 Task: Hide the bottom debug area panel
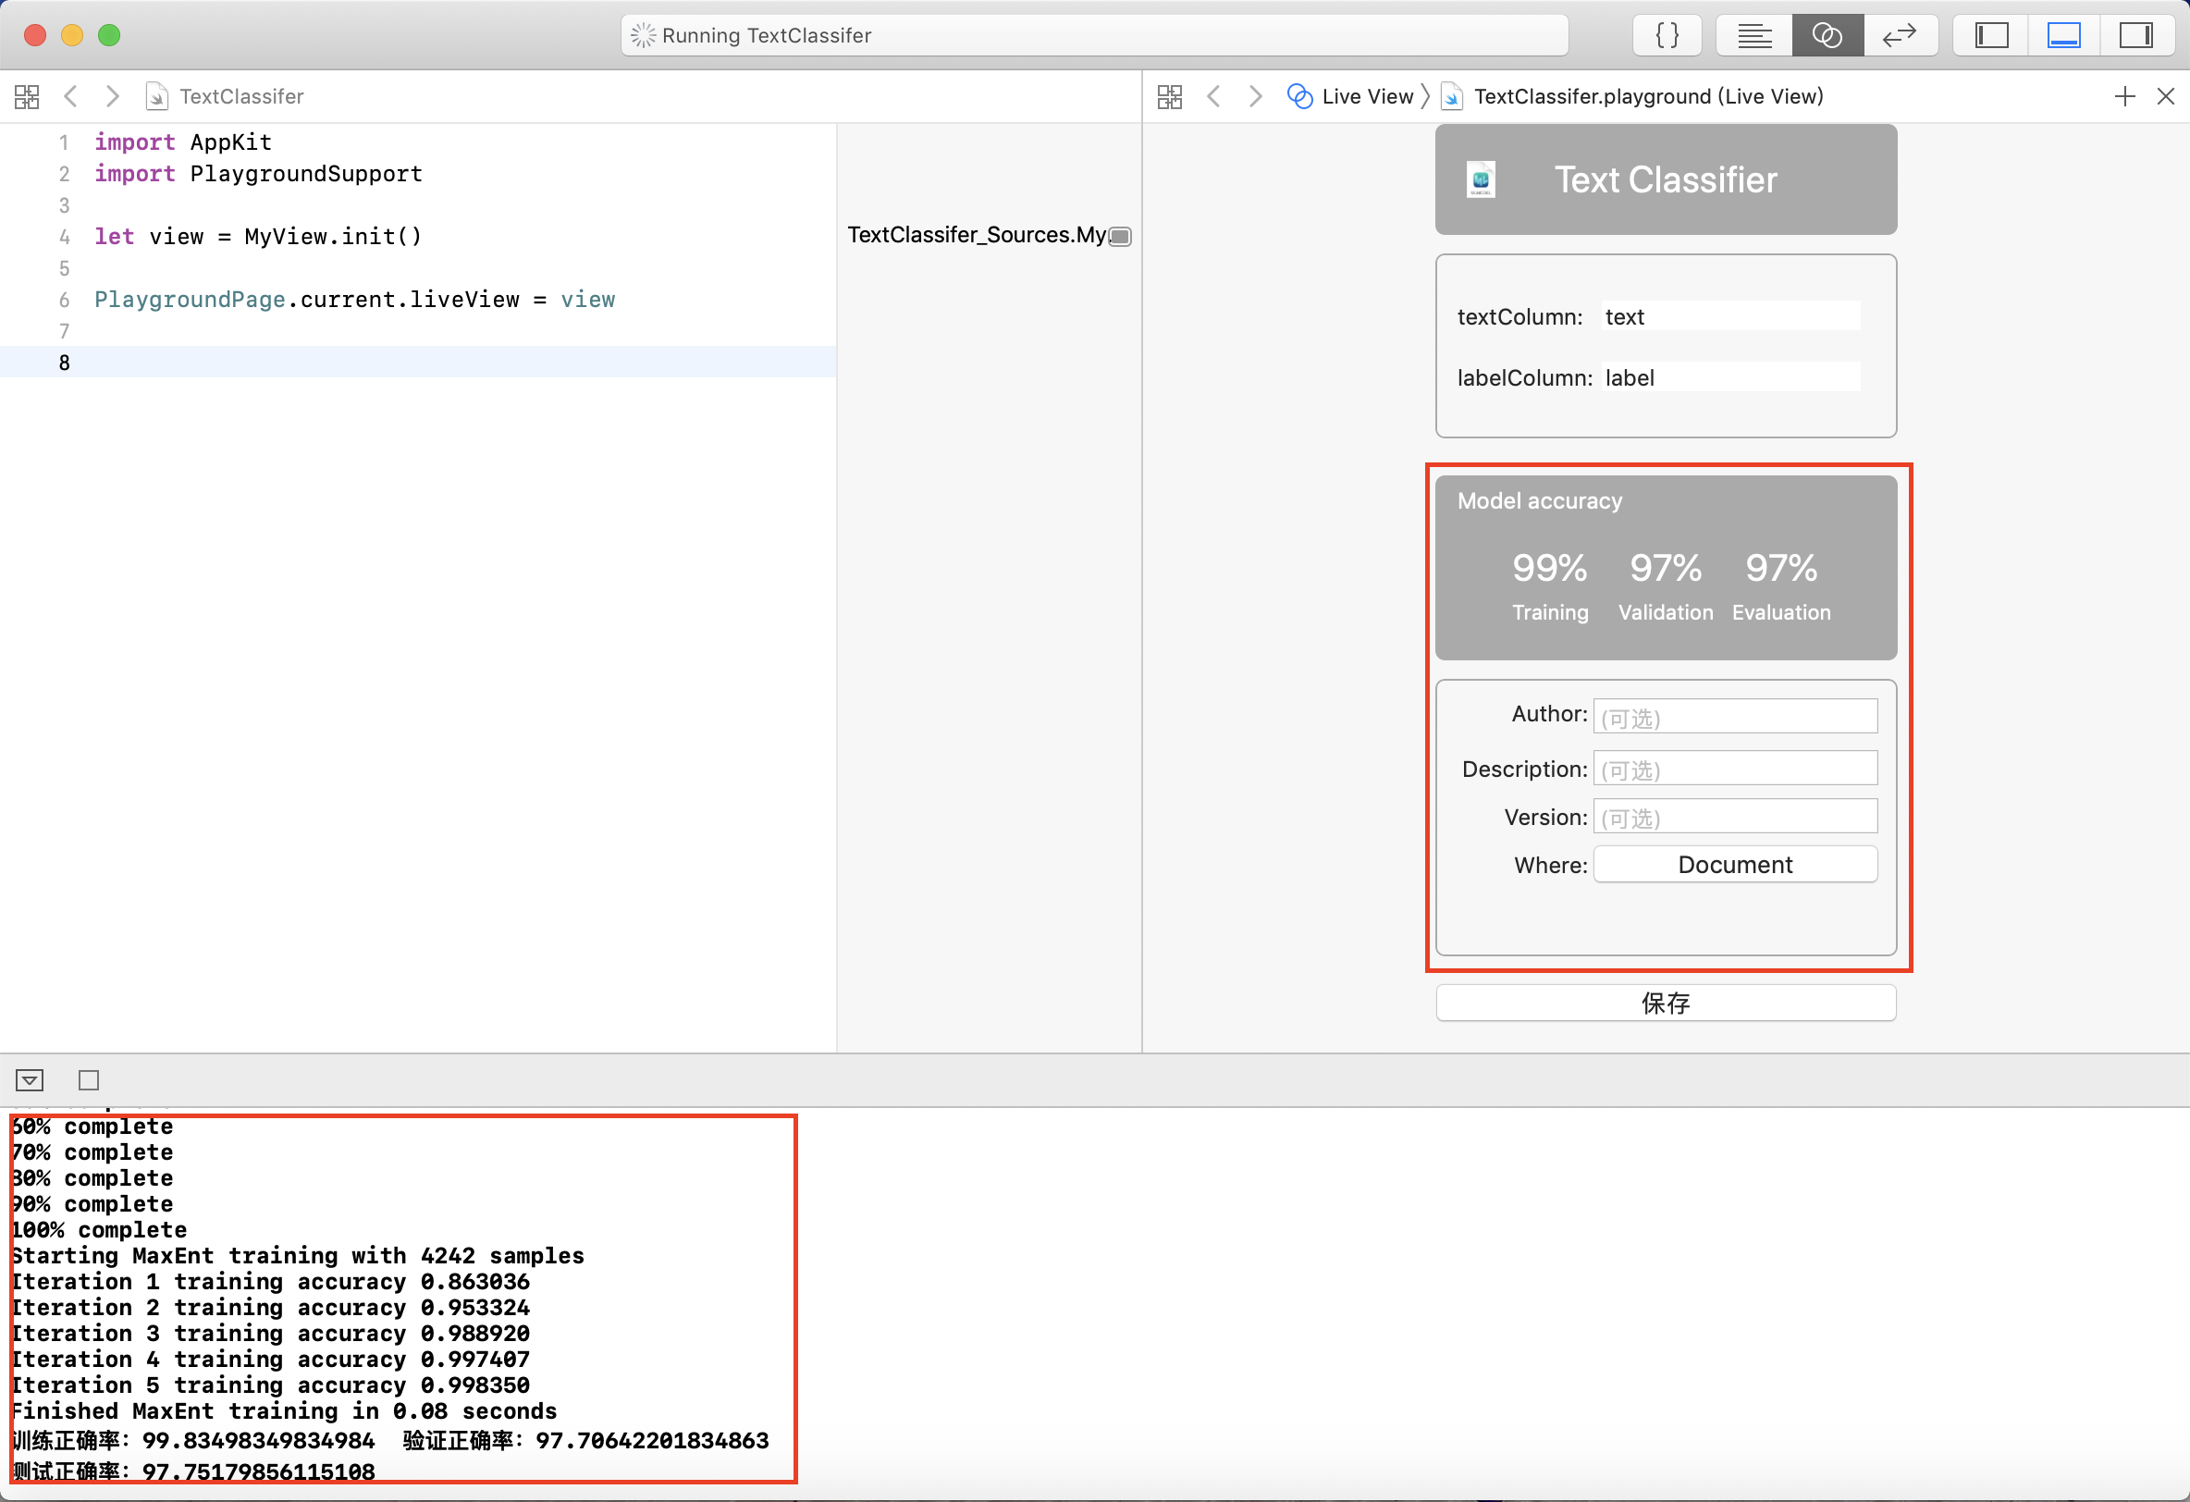coord(2062,36)
